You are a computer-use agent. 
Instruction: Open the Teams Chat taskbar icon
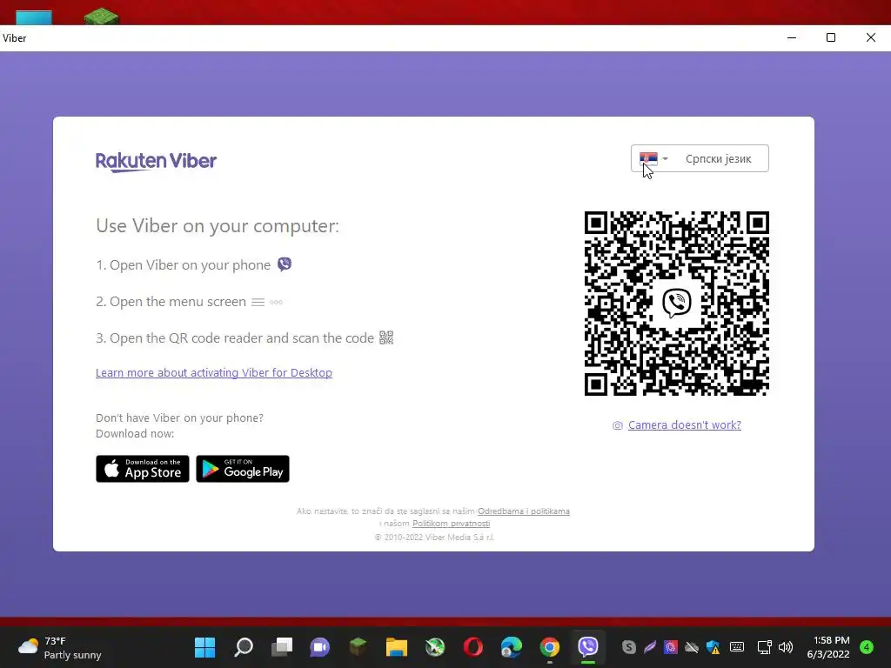tap(319, 647)
